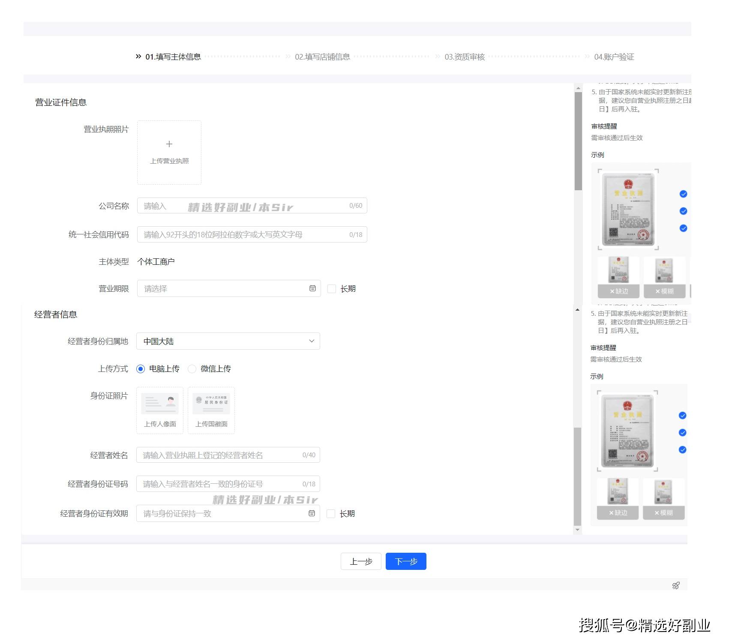Upload ID portrait side via 上传人像面
The image size is (729, 641).
(160, 410)
